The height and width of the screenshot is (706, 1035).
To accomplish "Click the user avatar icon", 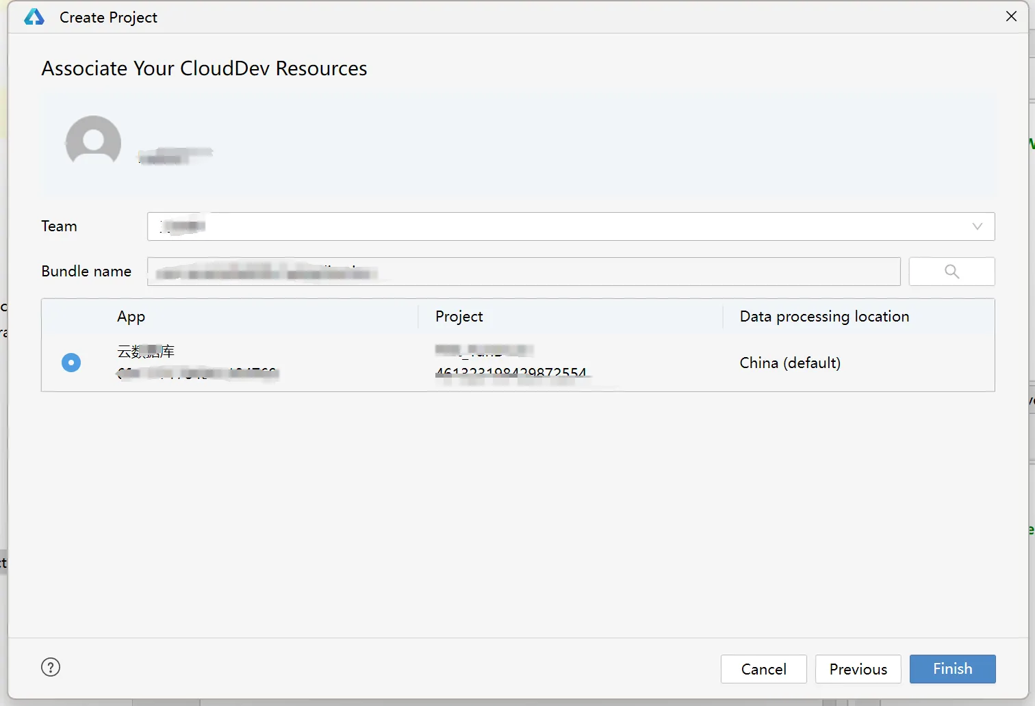I will click(93, 141).
